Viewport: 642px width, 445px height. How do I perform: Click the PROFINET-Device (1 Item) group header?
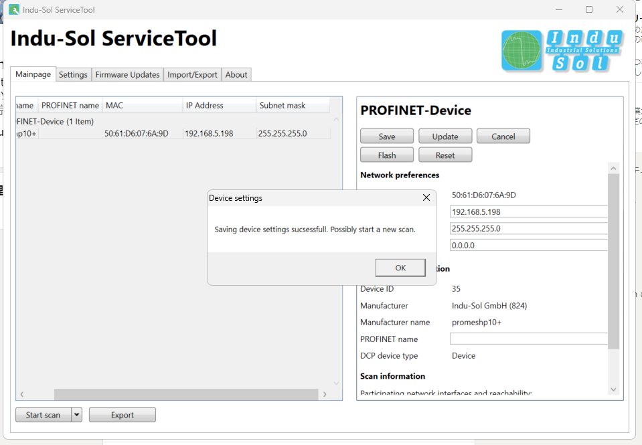[x=56, y=122]
